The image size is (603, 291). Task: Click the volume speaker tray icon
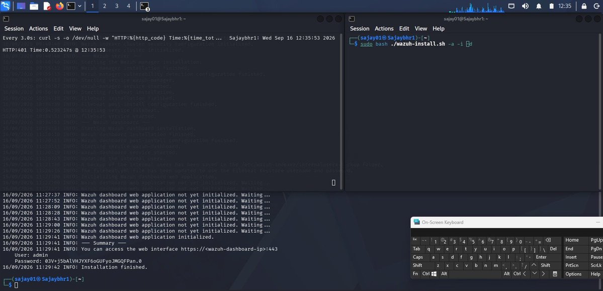525,6
